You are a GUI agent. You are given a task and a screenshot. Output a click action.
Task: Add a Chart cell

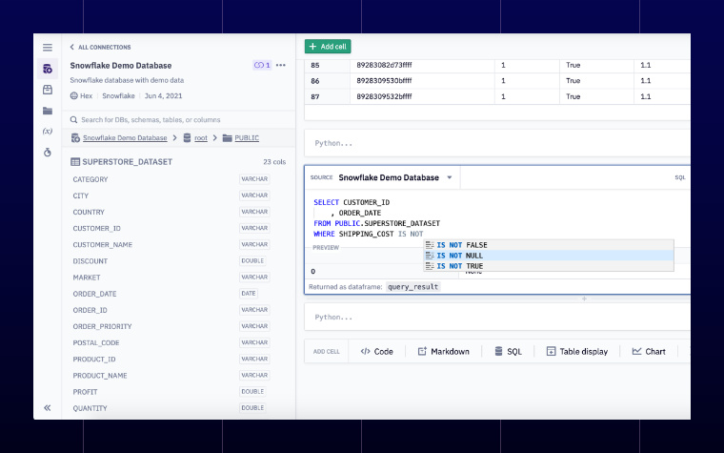649,351
